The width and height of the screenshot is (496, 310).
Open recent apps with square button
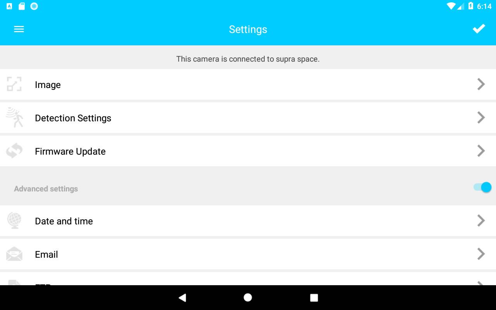pyautogui.click(x=314, y=298)
